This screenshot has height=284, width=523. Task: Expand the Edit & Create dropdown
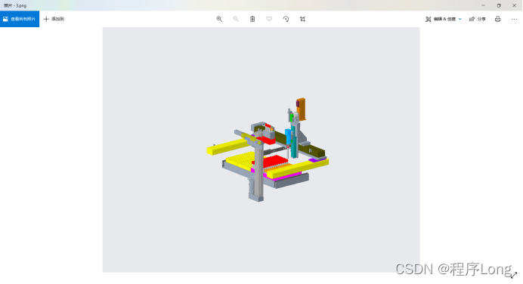click(x=444, y=19)
